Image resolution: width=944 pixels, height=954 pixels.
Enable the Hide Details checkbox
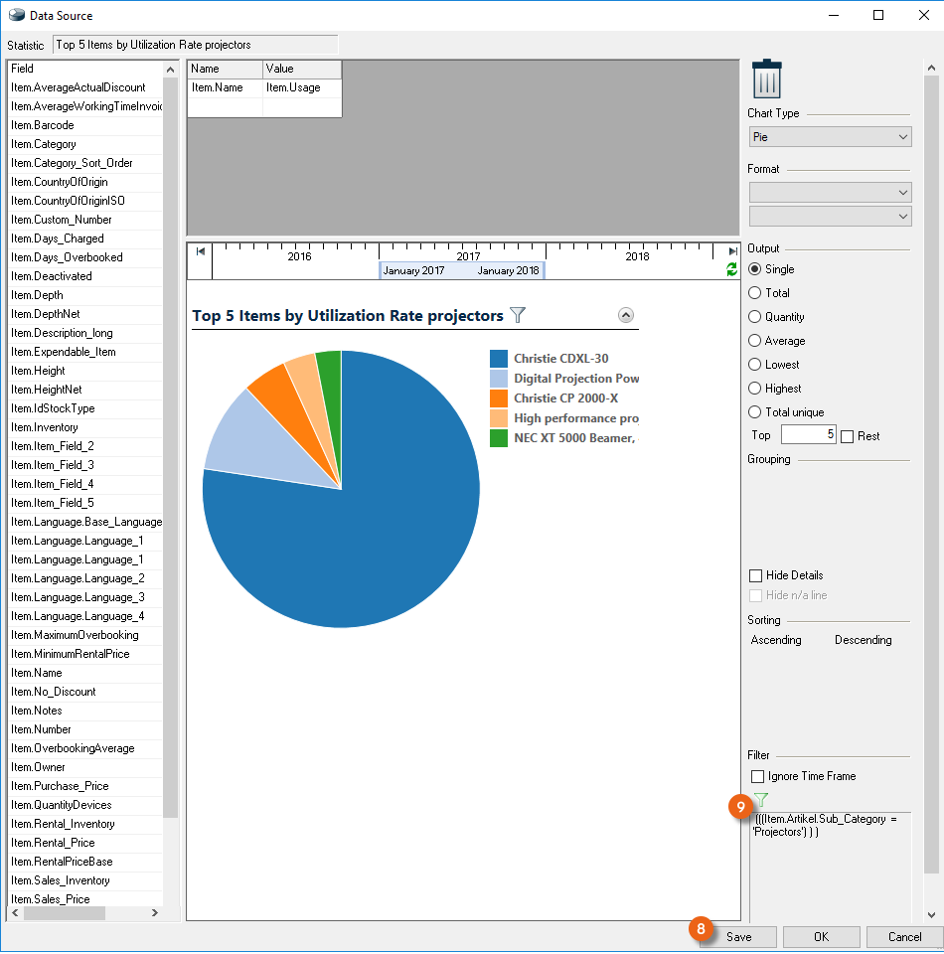755,575
